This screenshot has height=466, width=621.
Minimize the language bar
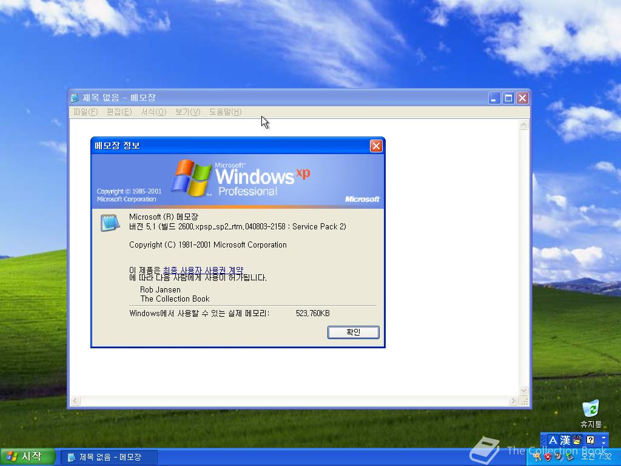coord(603,437)
